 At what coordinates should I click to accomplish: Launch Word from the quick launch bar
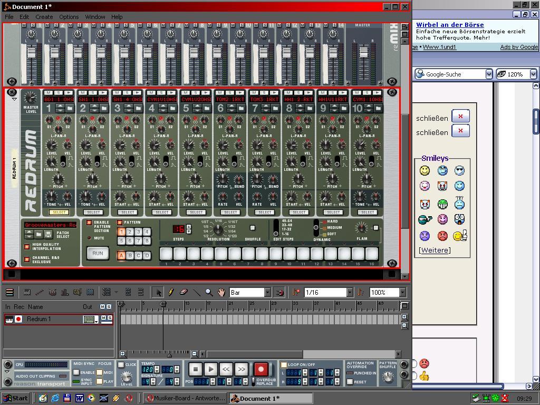coord(79,399)
